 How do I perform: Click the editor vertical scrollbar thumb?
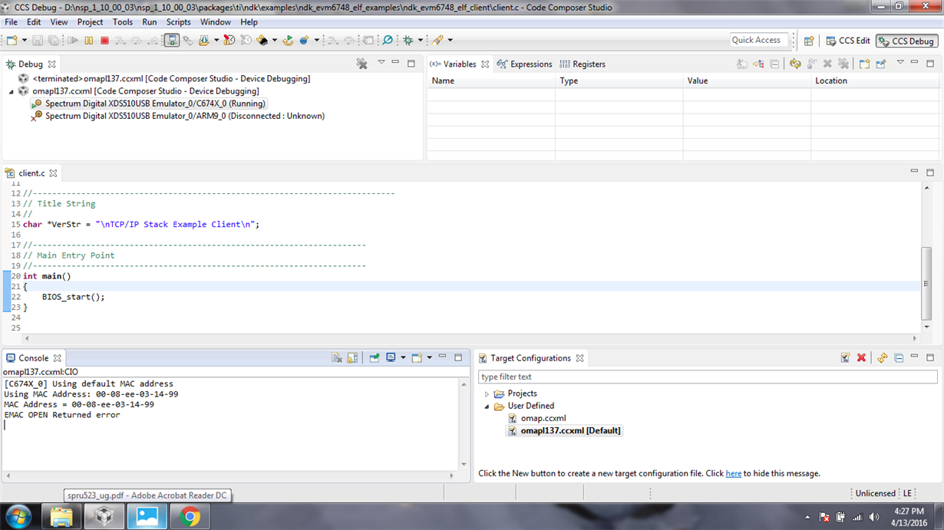[x=926, y=283]
